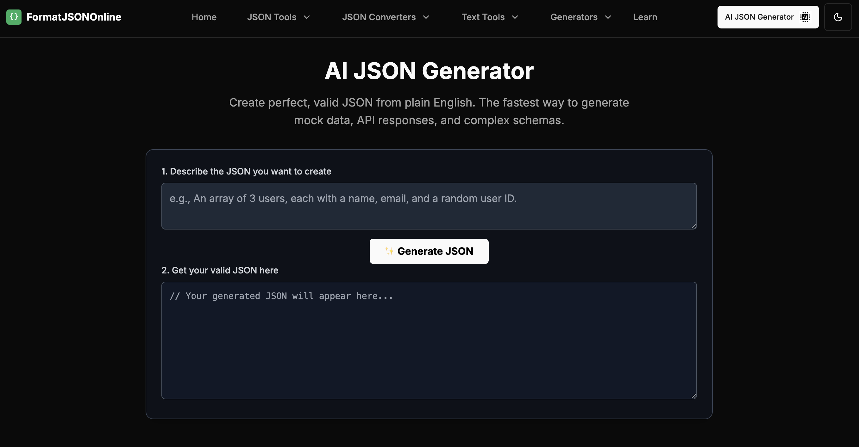Focus the JSON description text area
This screenshot has height=447, width=859.
pos(429,206)
